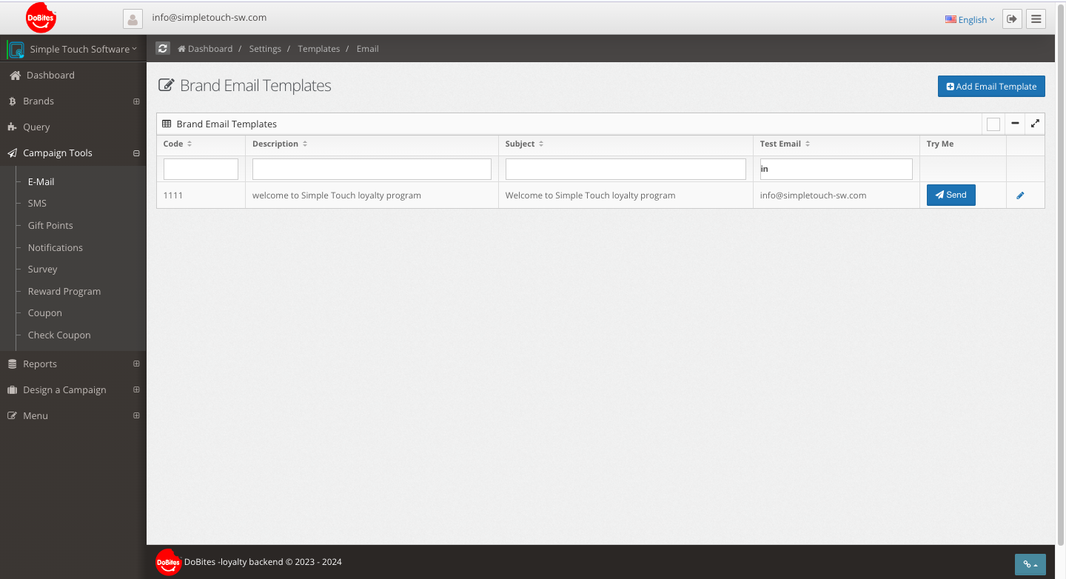
Task: Sort table by Subject column
Action: (525, 144)
